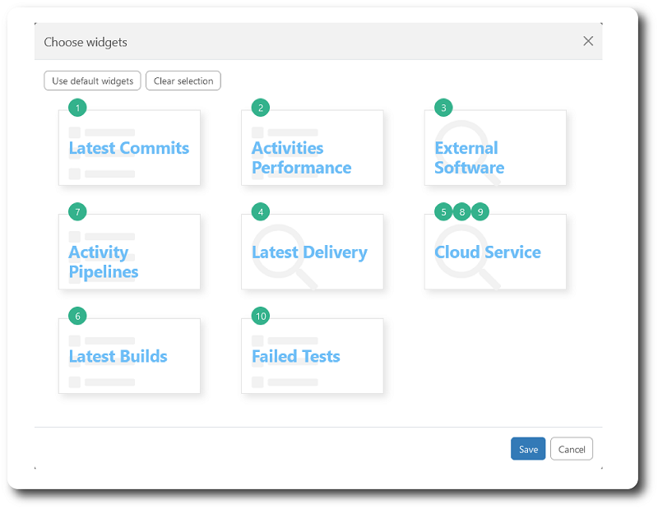The width and height of the screenshot is (658, 509).
Task: Click the green badge numbered 1
Action: pyautogui.click(x=77, y=108)
